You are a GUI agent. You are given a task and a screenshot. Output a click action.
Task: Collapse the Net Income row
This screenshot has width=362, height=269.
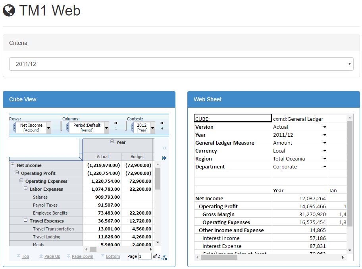(13, 164)
